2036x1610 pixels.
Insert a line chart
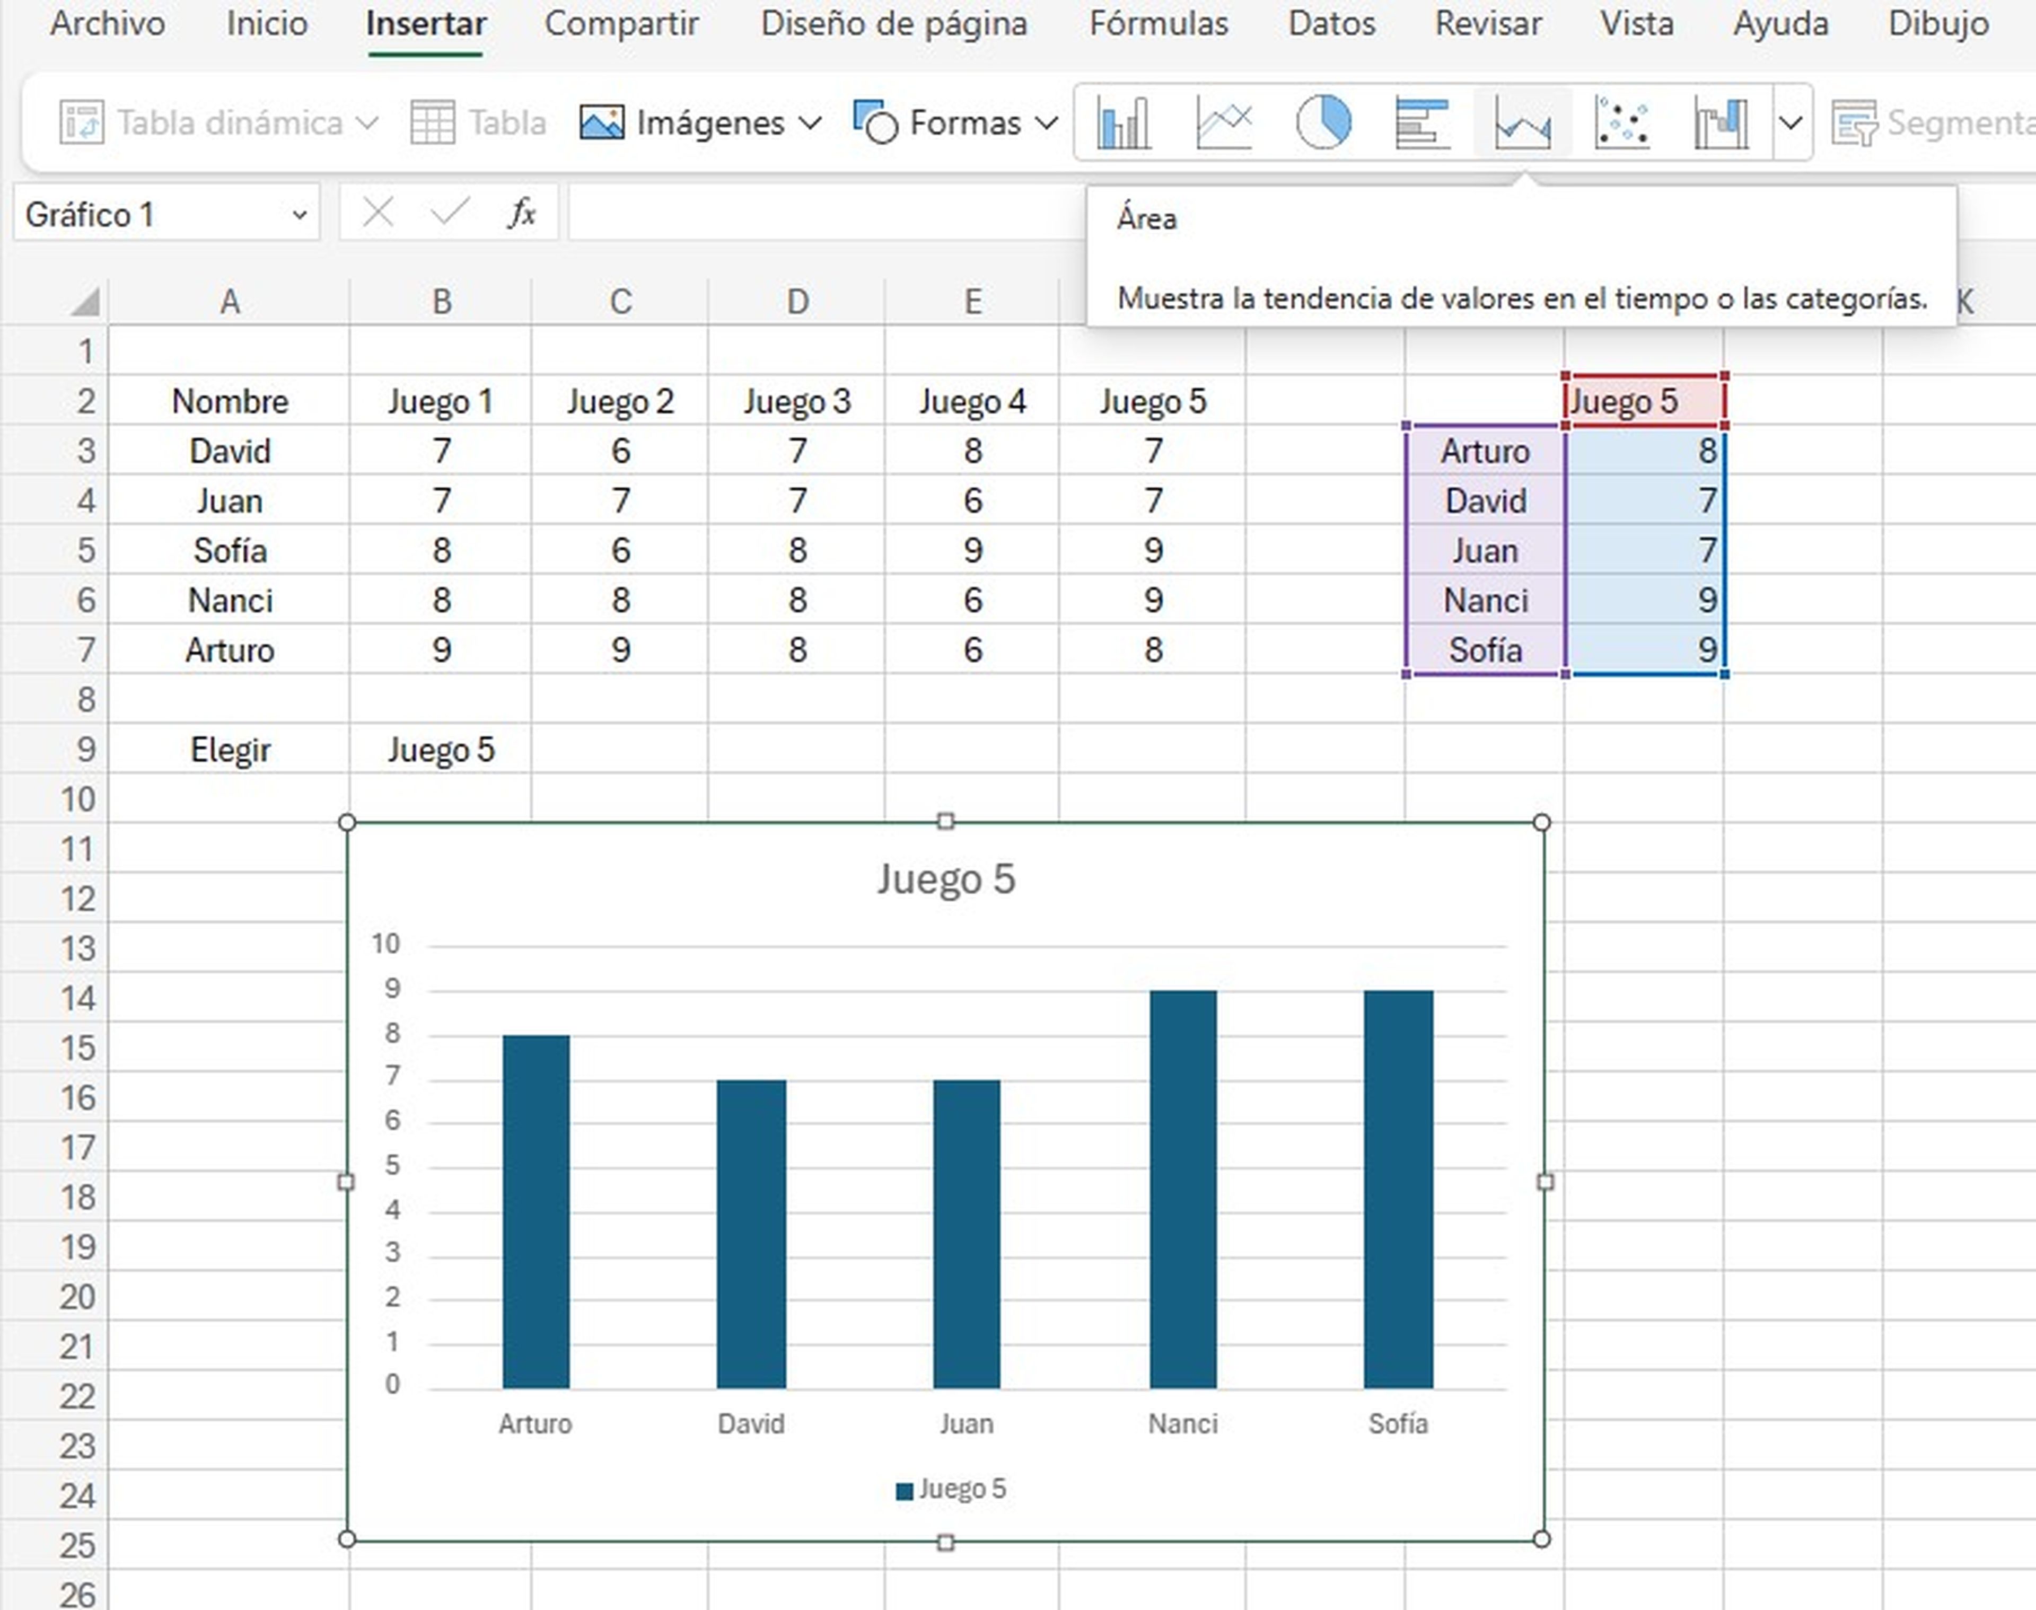coord(1224,122)
